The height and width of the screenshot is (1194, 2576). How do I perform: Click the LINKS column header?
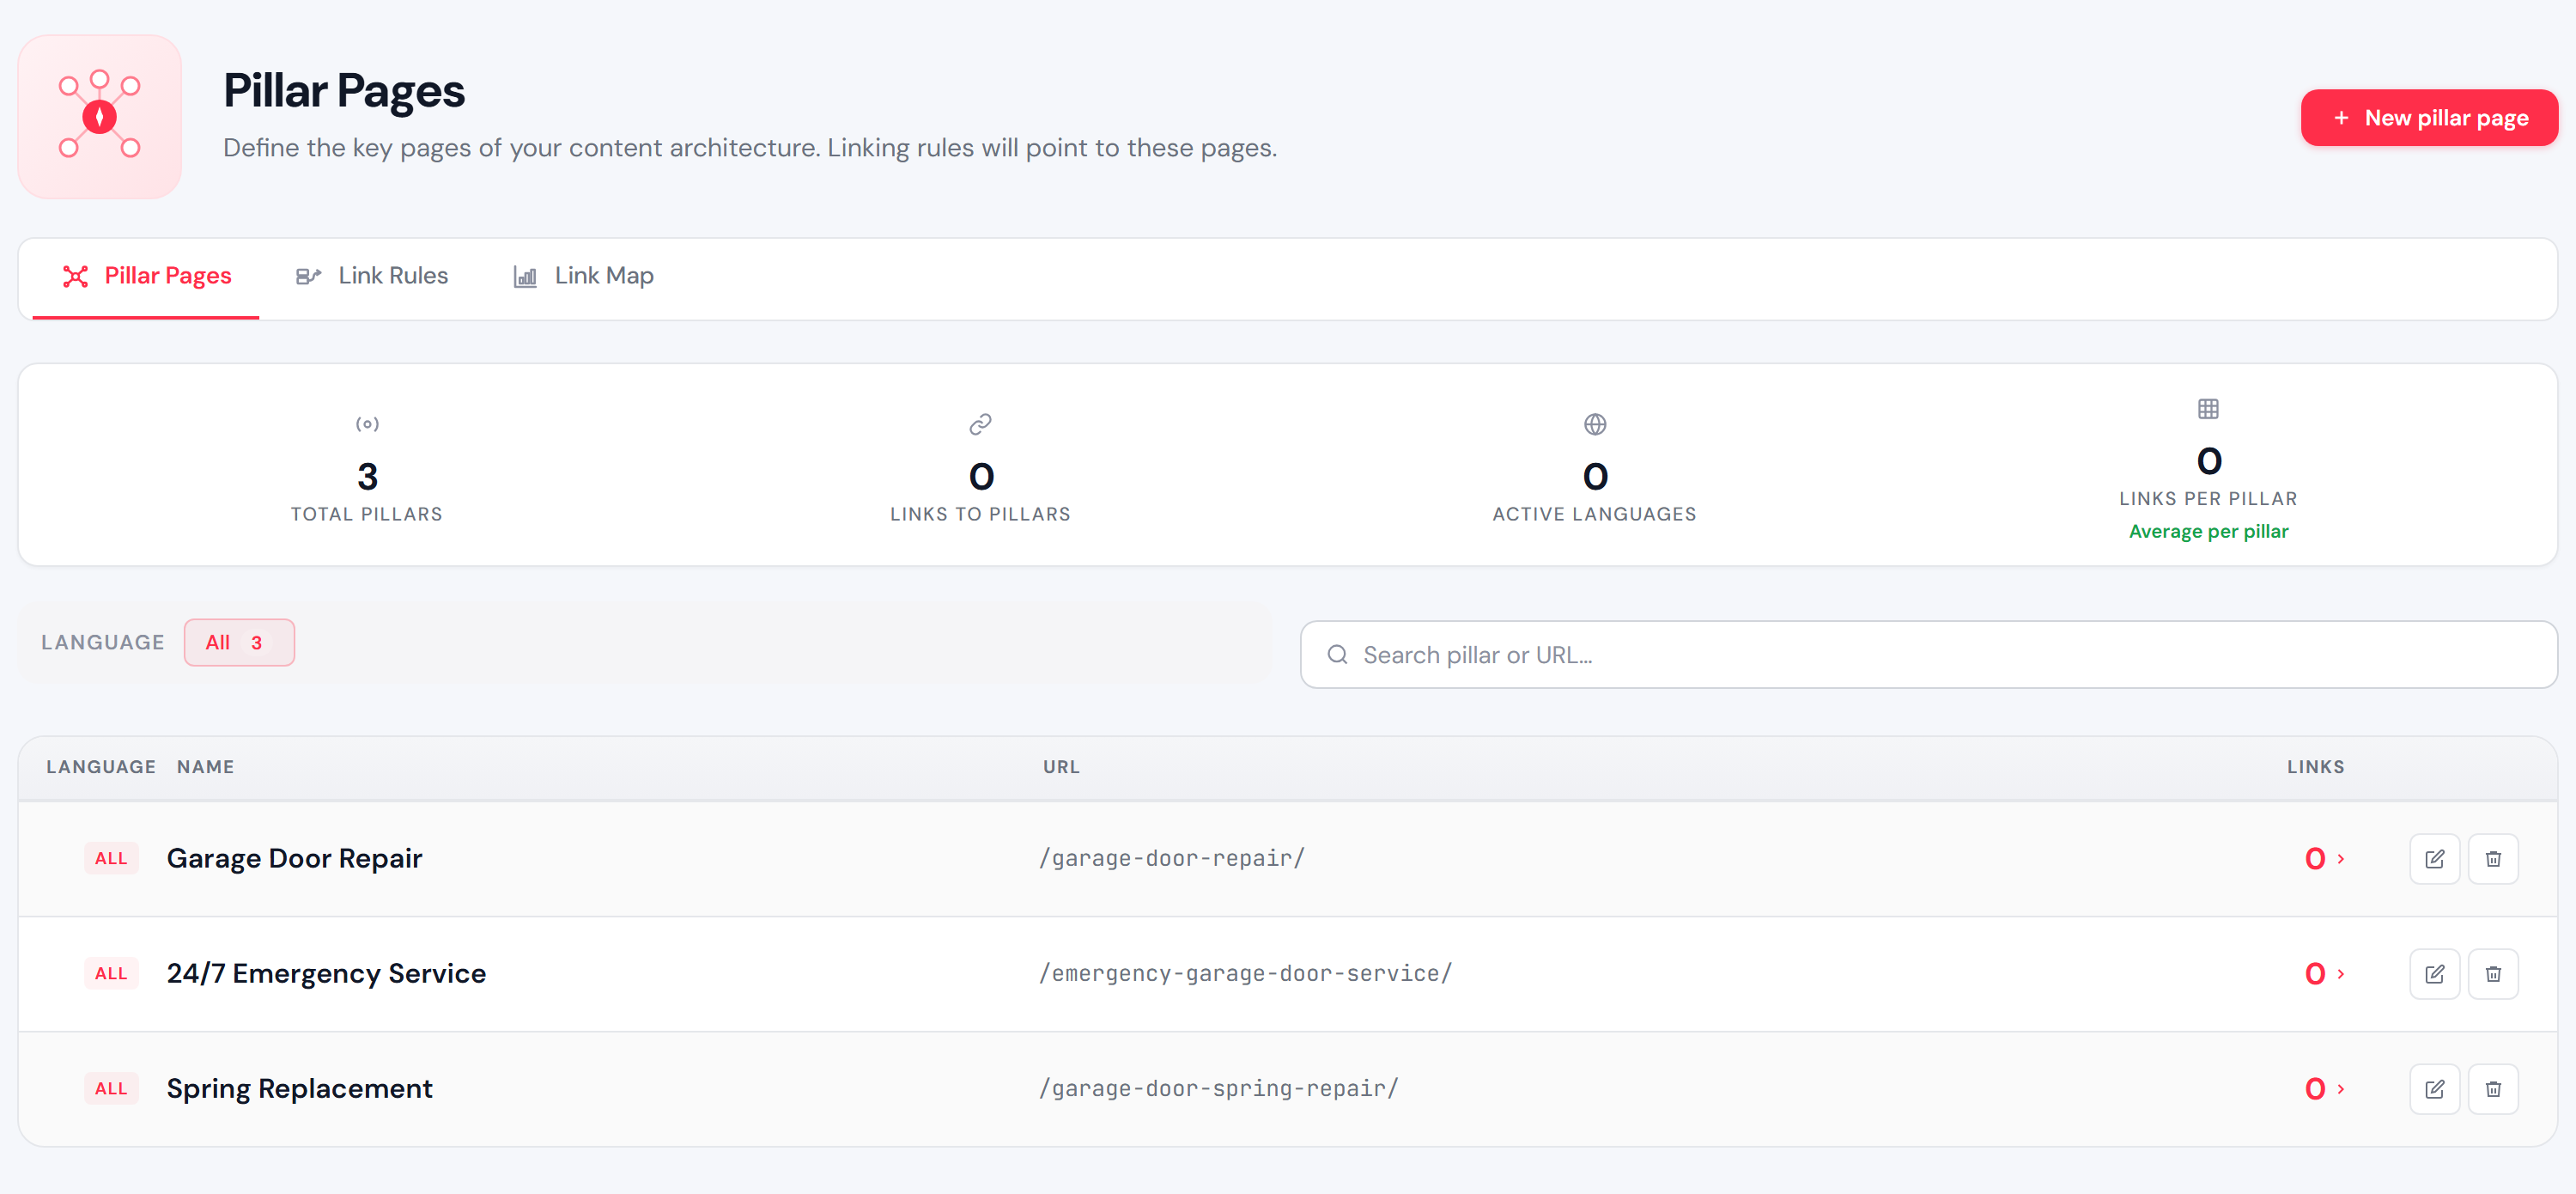(2315, 767)
